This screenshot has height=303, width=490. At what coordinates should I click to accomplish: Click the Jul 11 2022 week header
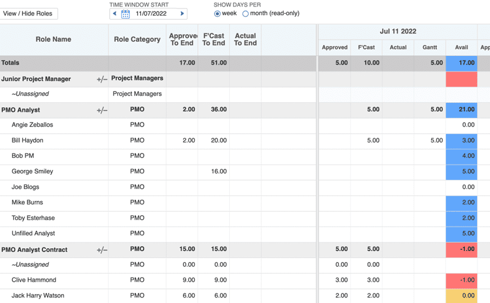pyautogui.click(x=398, y=31)
